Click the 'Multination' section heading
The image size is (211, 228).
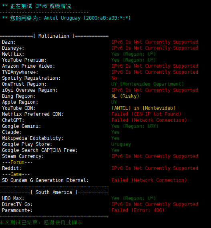[x=54, y=36]
